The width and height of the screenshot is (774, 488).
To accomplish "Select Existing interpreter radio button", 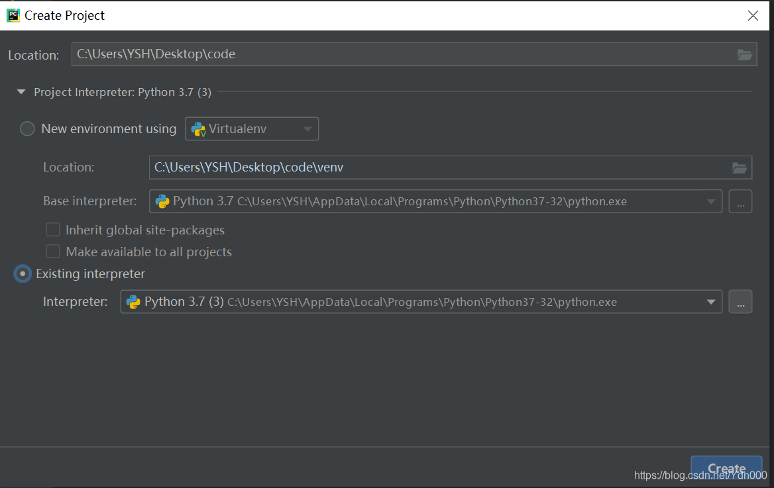I will (23, 274).
